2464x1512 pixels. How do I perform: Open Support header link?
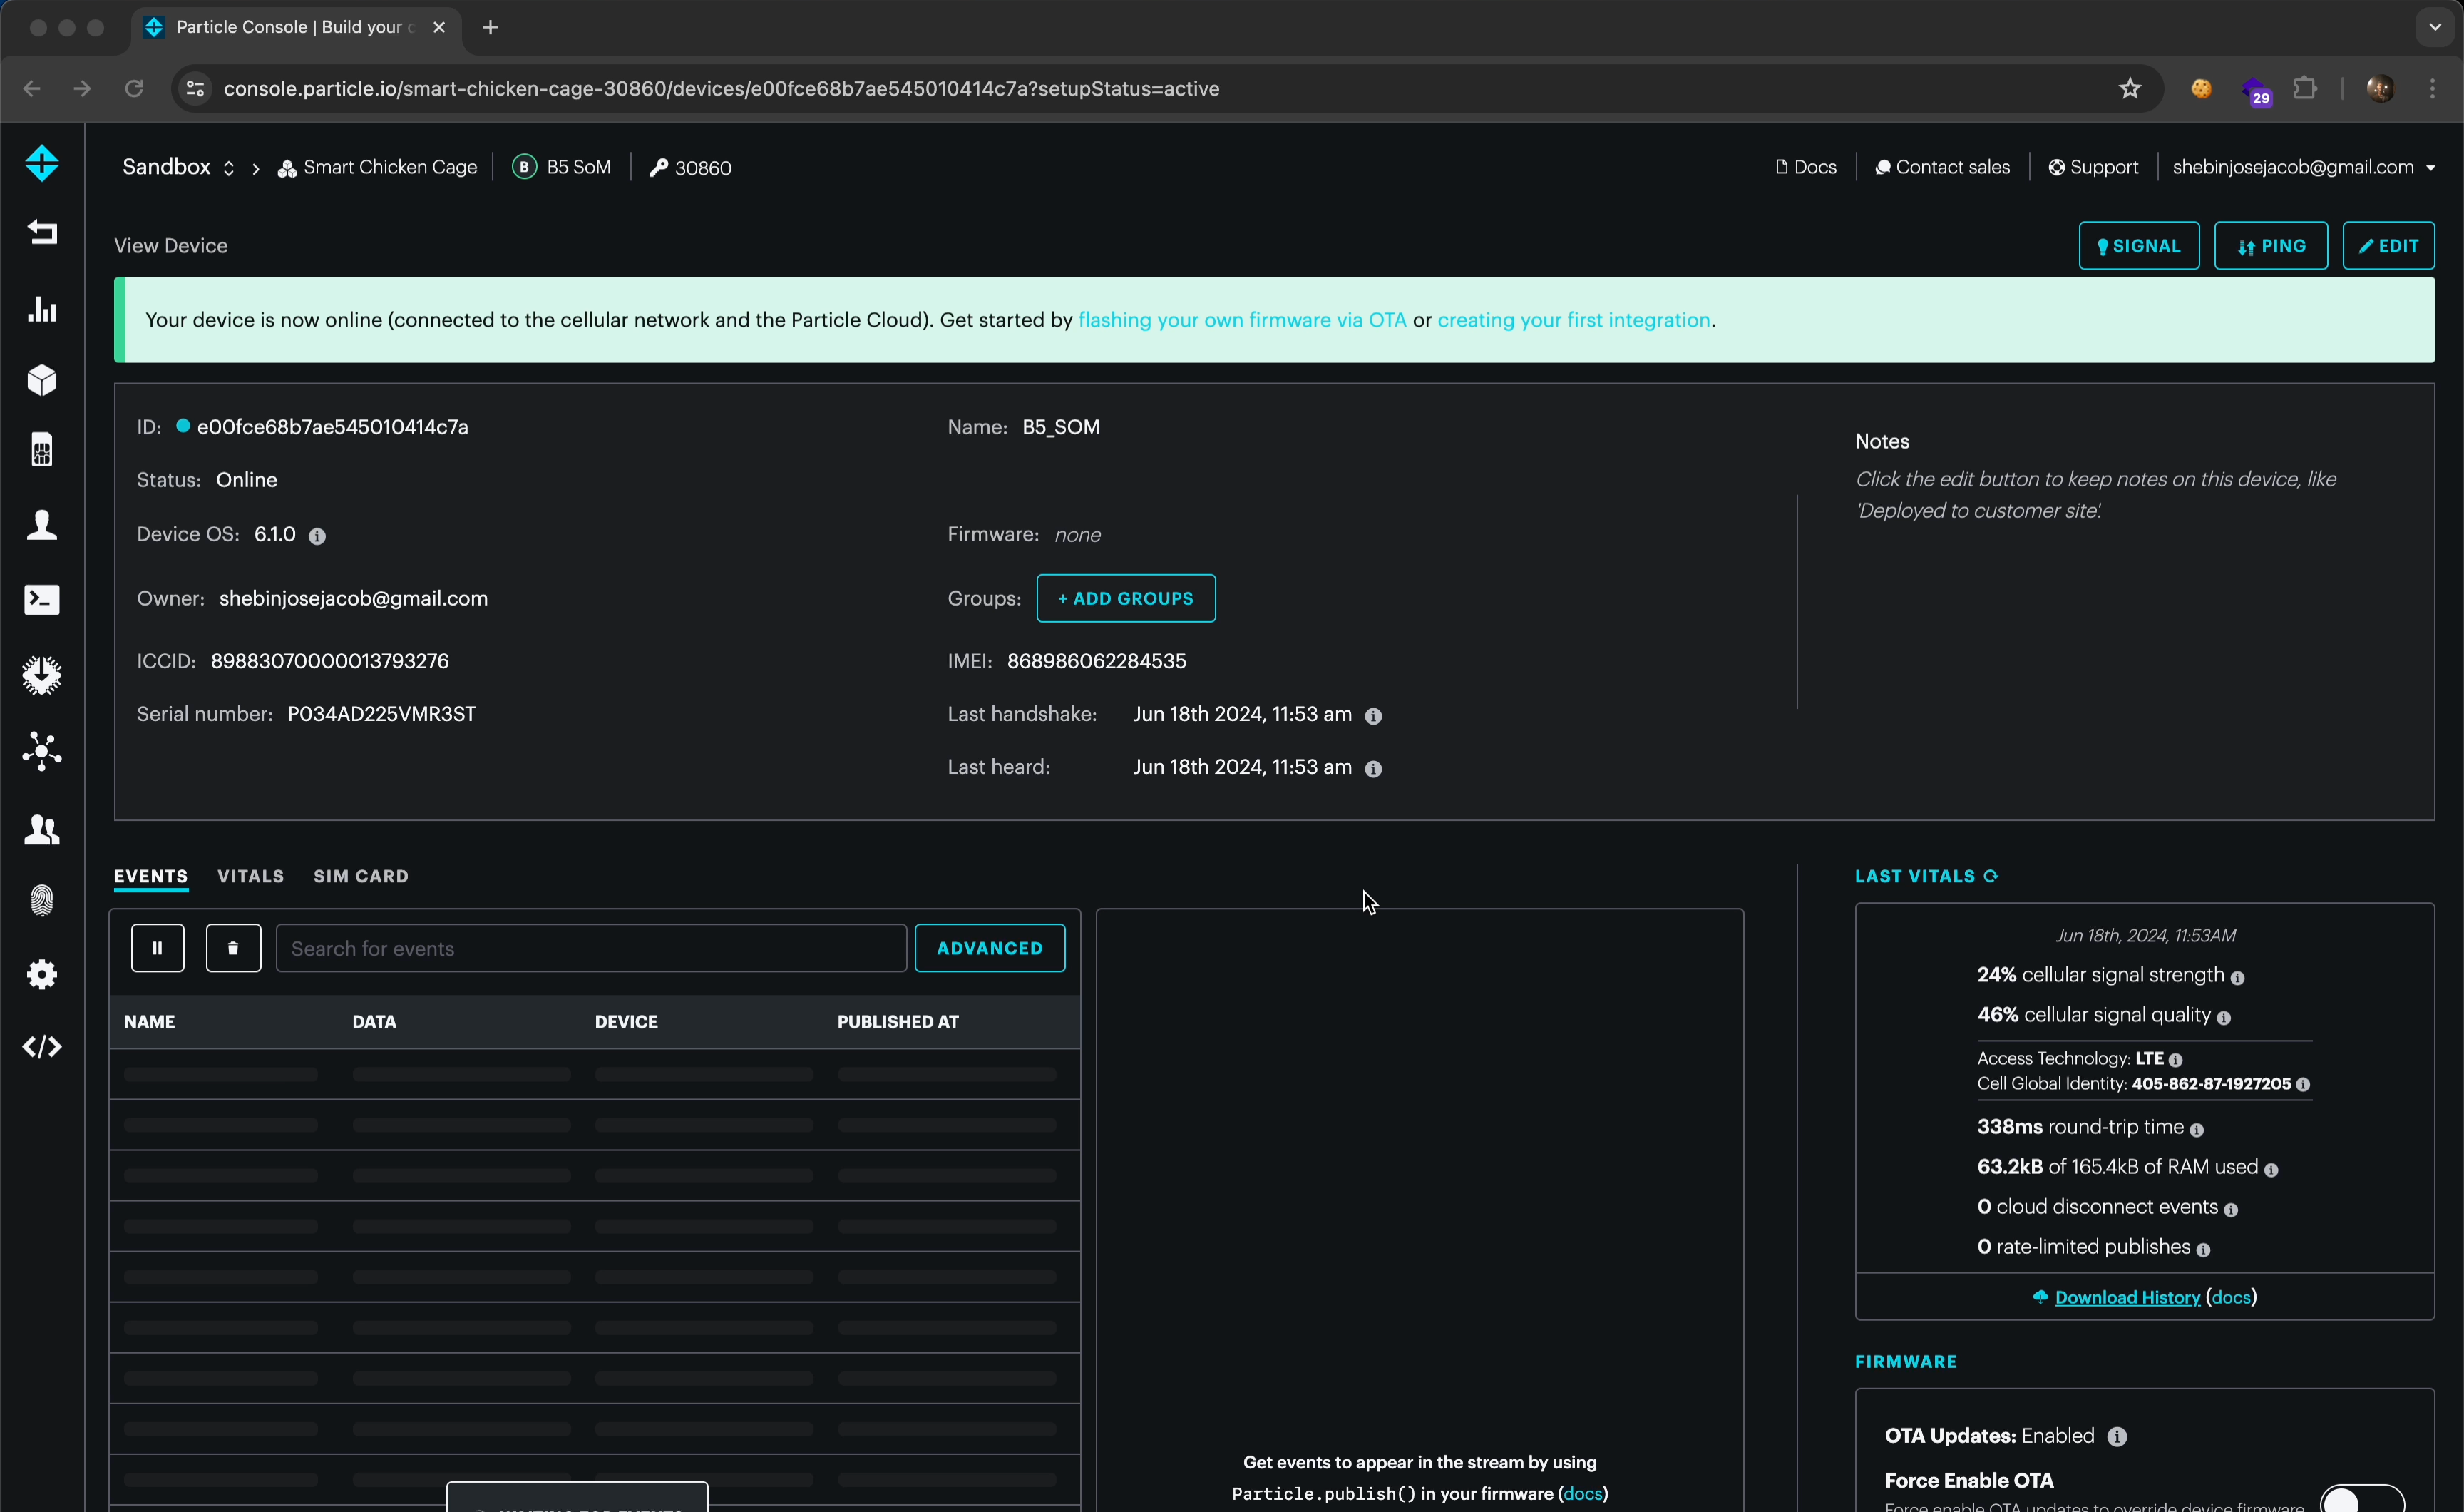[2093, 167]
